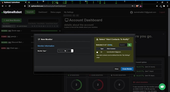This screenshot has height=92, width=170.
Task: Click the browser forward arrow
Action: (x=6, y=6)
